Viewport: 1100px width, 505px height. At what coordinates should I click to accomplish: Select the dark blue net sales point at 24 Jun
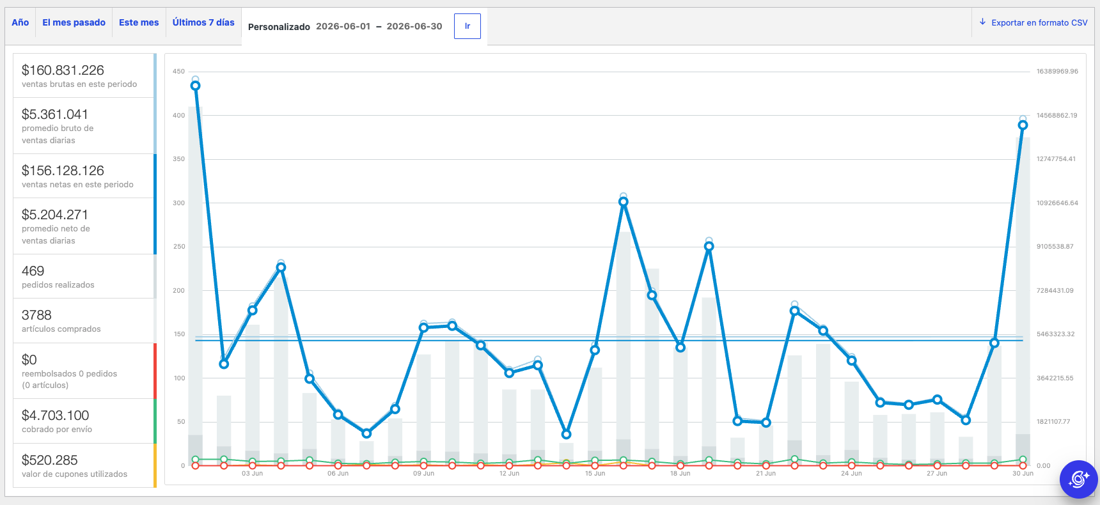tap(852, 361)
